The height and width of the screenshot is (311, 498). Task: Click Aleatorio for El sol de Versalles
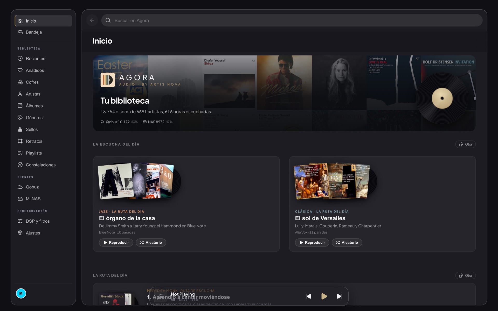347,243
